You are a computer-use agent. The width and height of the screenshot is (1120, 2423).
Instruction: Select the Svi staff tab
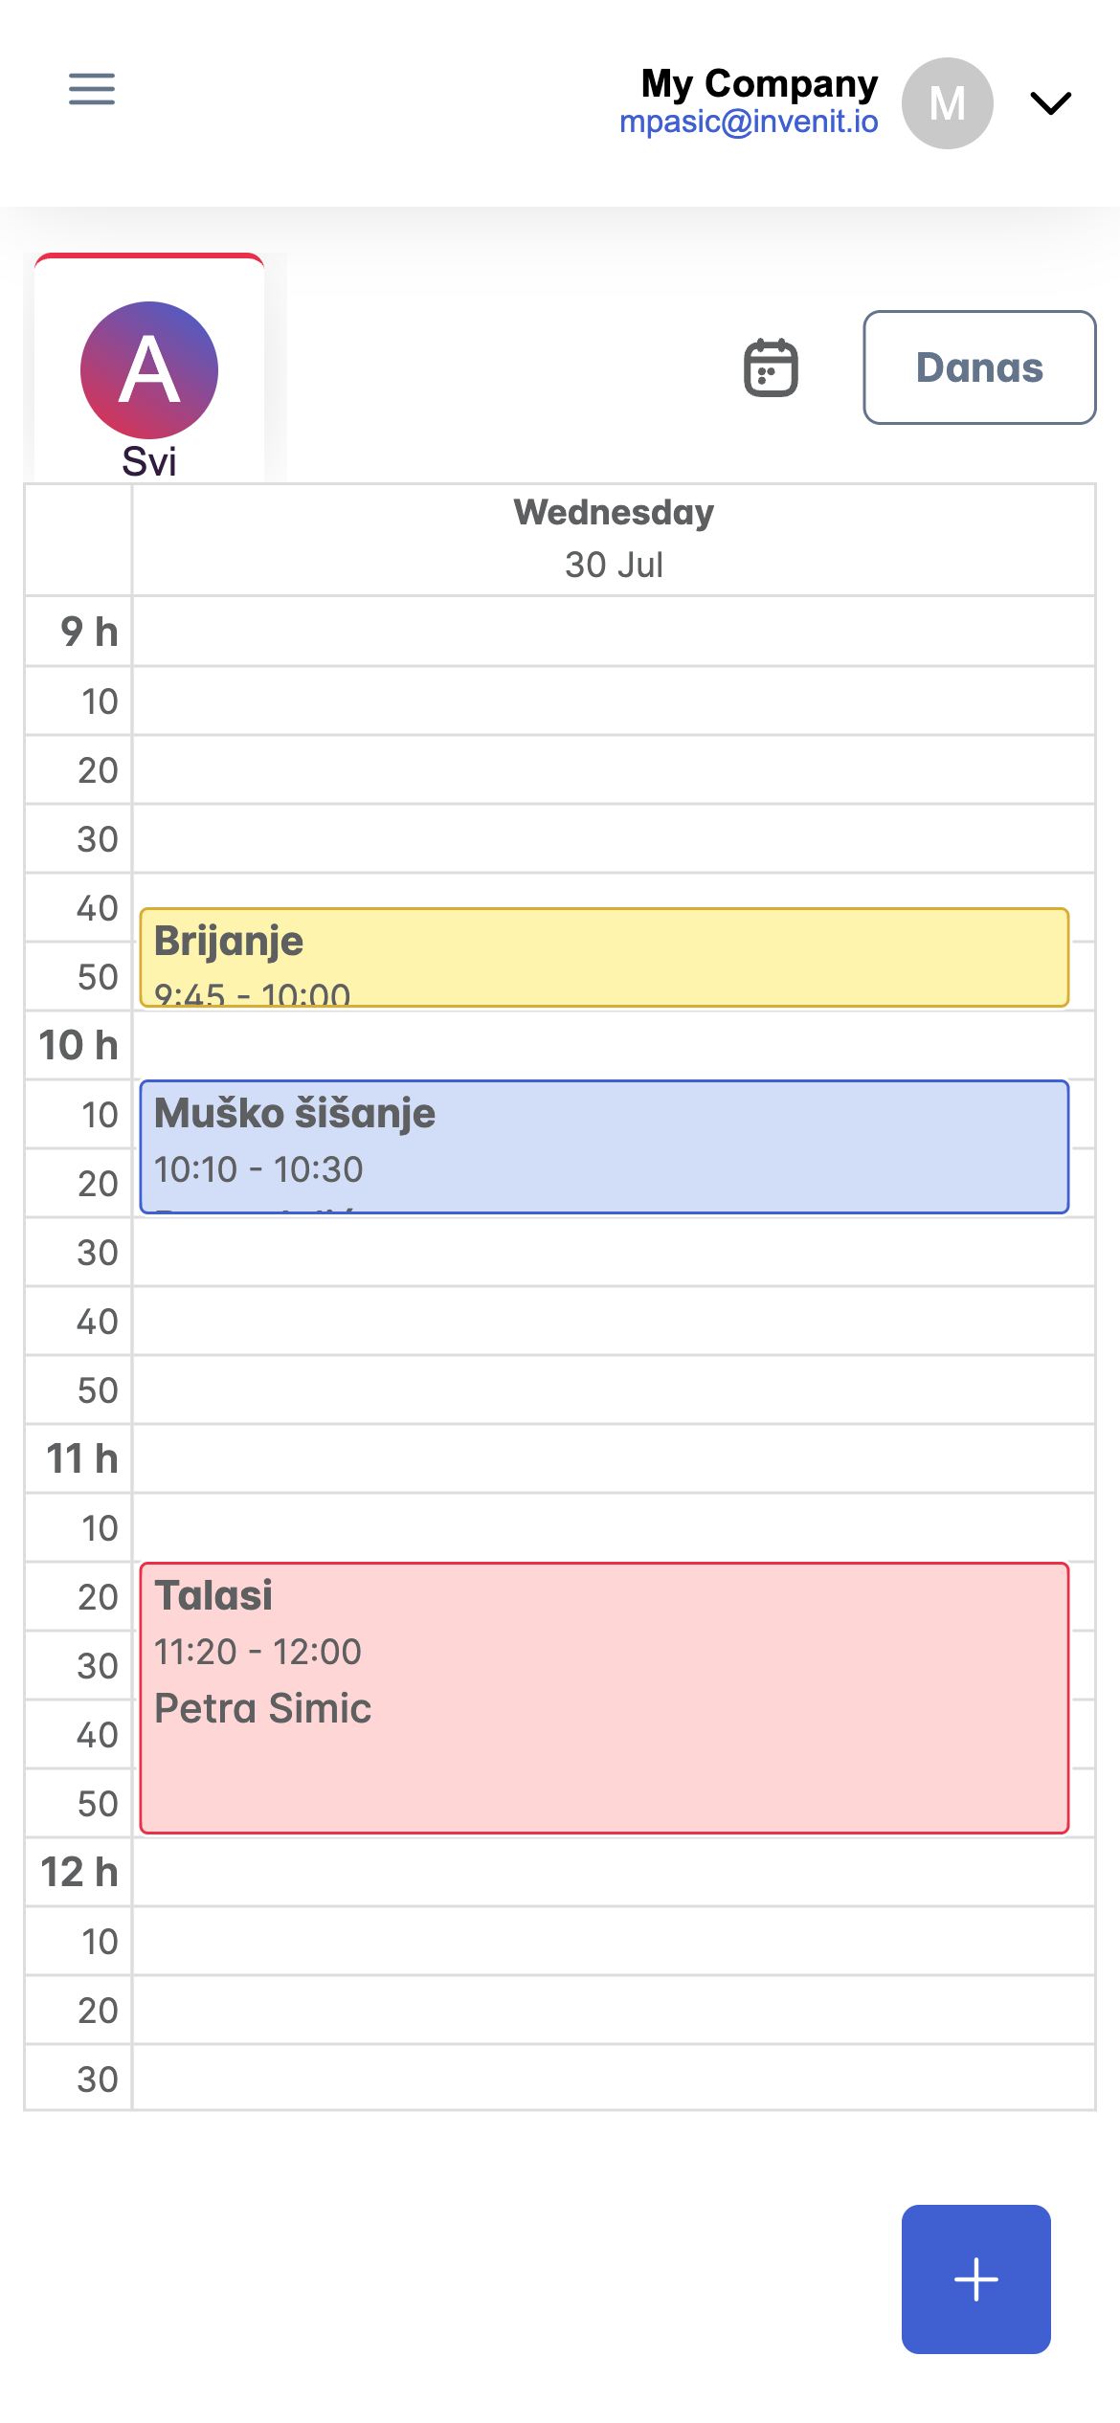tap(149, 368)
